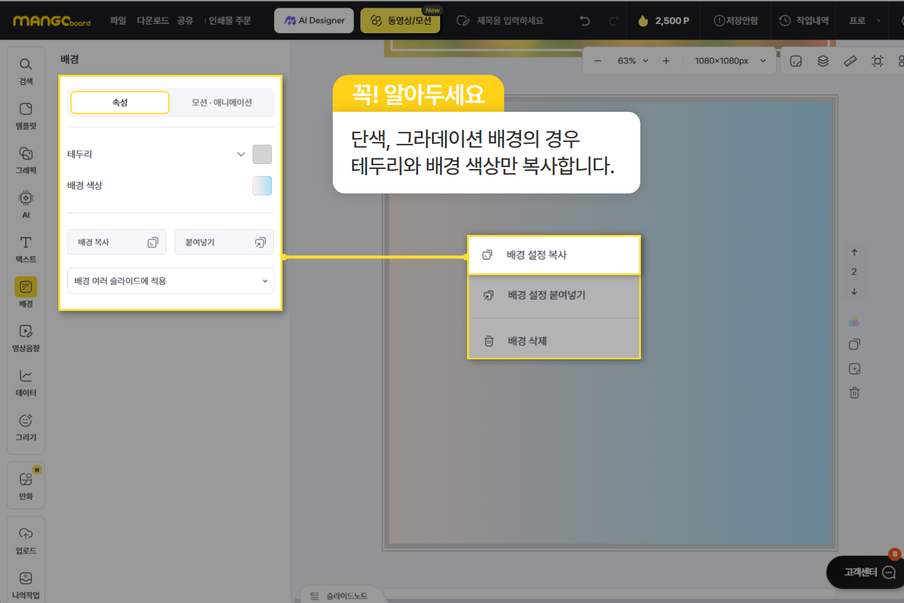Open the 그래픽 graphics panel
Viewport: 904px width, 603px height.
(26, 160)
